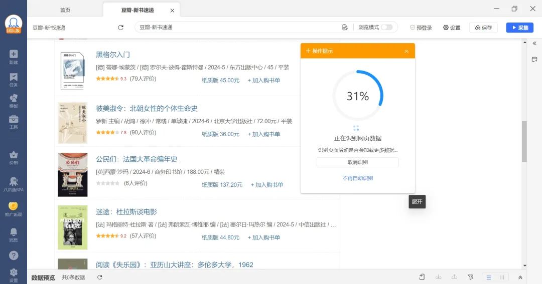Click 纸质版 36.00元 price link

[x=220, y=134]
